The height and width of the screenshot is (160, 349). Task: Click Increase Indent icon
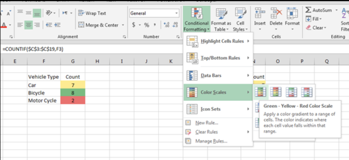(57, 25)
